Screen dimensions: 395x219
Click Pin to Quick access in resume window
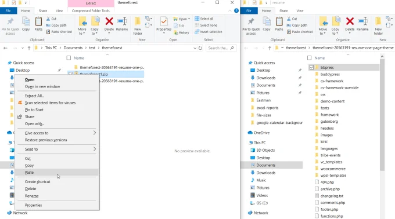[x=251, y=26]
